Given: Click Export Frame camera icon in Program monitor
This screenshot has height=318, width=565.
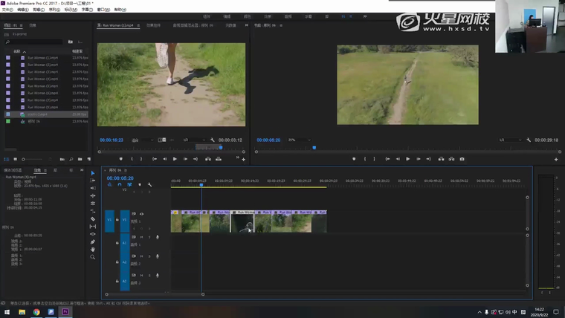Looking at the screenshot, I should [462, 159].
